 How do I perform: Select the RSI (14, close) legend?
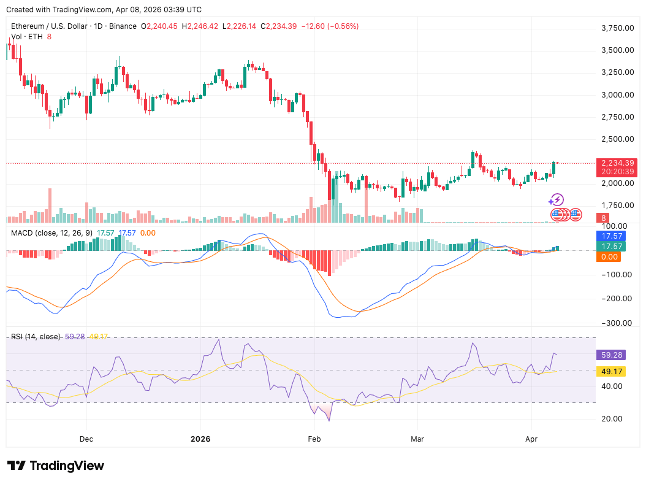(36, 337)
